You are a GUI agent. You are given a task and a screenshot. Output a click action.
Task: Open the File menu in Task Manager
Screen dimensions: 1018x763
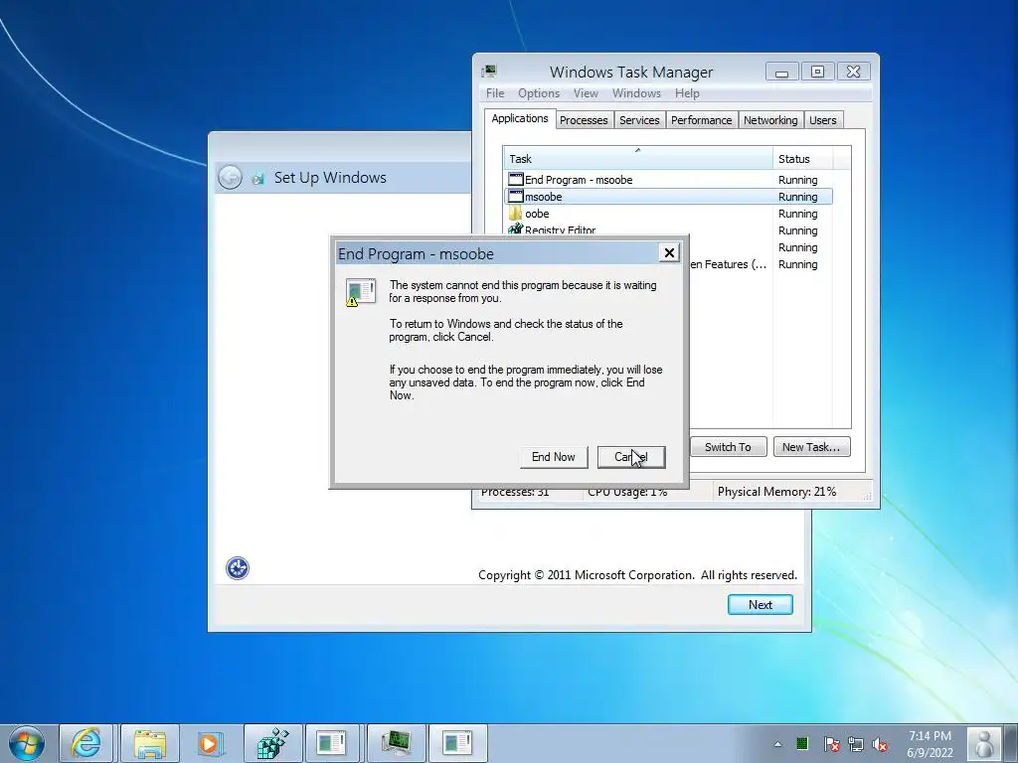[x=495, y=93]
